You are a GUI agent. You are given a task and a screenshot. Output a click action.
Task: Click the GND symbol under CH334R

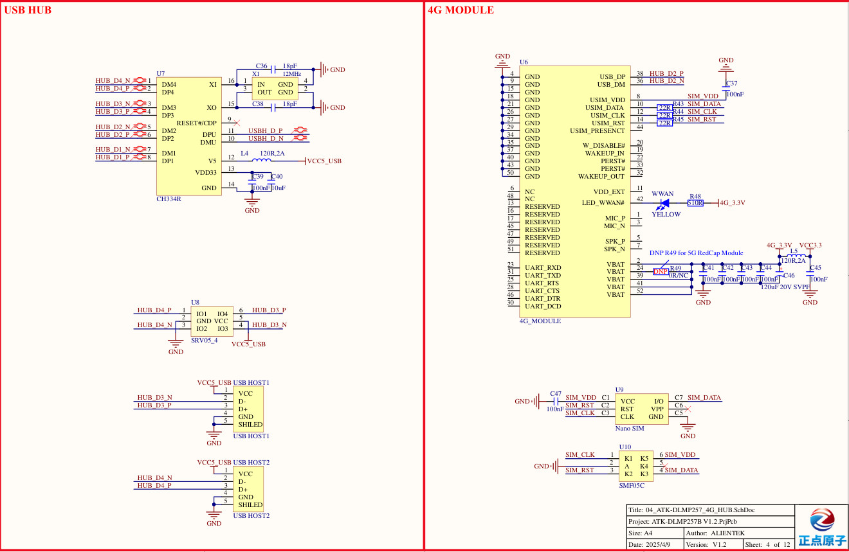point(252,206)
